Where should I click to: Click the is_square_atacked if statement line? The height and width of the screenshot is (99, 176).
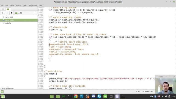pyautogui.click(x=103, y=37)
